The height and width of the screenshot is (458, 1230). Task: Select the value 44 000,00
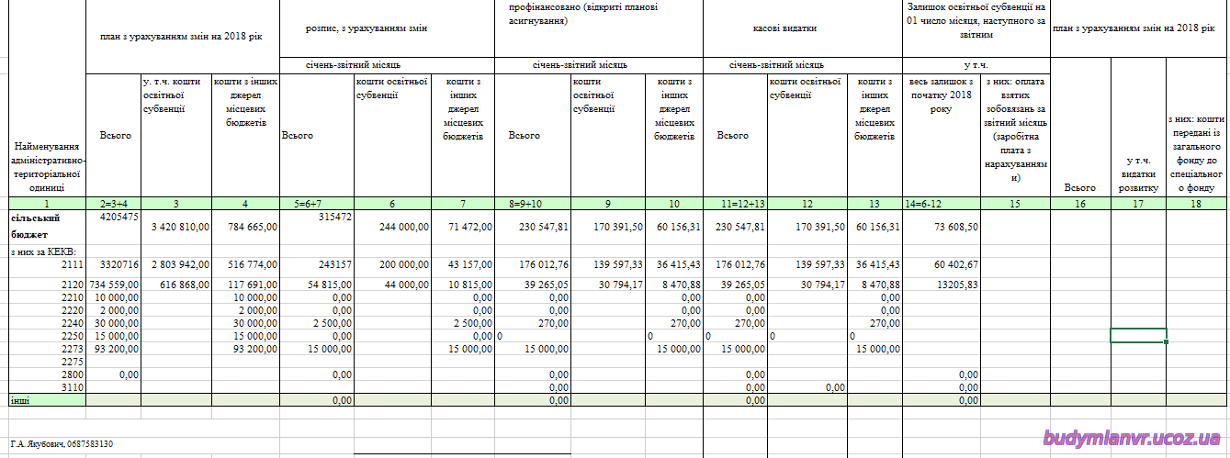coord(392,285)
